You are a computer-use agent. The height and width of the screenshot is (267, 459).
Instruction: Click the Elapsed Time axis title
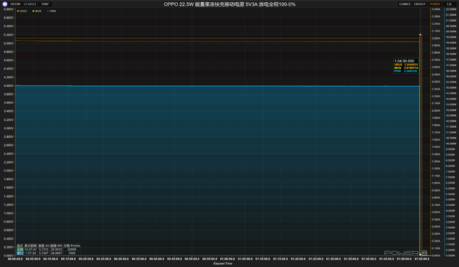tap(223, 263)
